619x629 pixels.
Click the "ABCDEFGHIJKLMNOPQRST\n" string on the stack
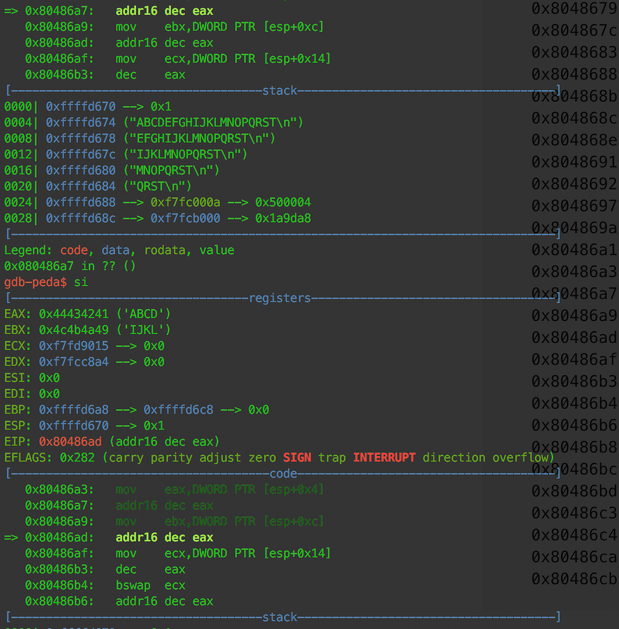pyautogui.click(x=213, y=122)
